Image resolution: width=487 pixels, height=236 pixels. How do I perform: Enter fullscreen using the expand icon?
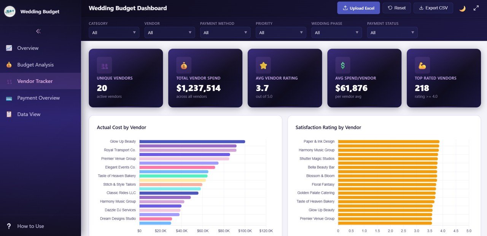(x=476, y=8)
